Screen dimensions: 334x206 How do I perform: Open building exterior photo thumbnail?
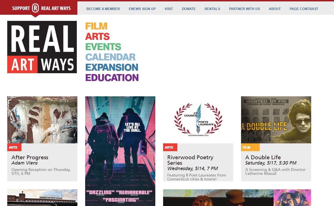42,198
